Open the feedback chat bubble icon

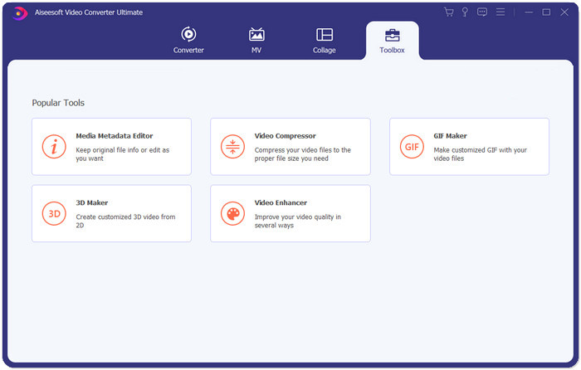[482, 12]
